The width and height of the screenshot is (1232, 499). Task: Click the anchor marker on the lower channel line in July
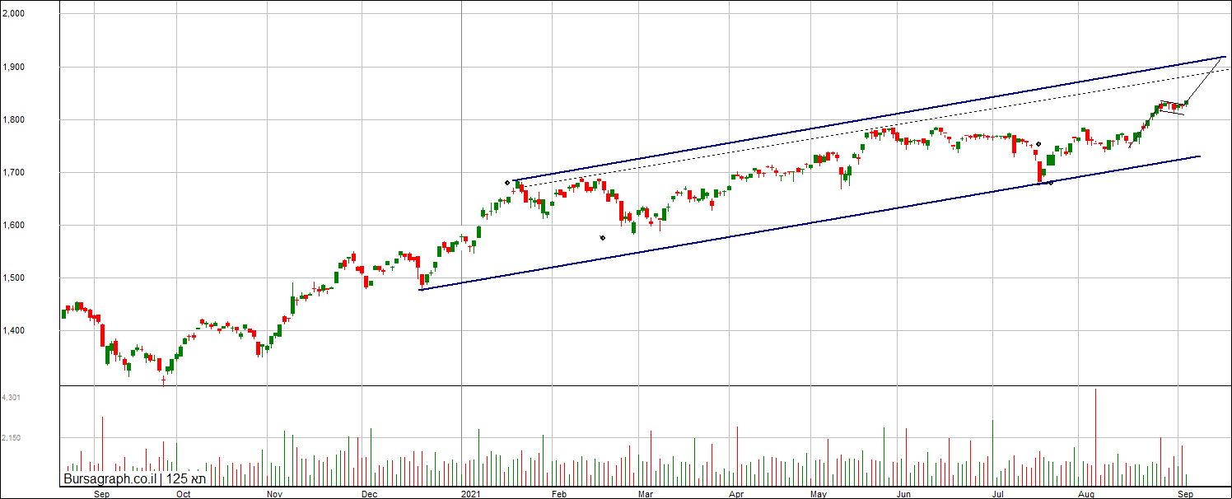[1050, 182]
